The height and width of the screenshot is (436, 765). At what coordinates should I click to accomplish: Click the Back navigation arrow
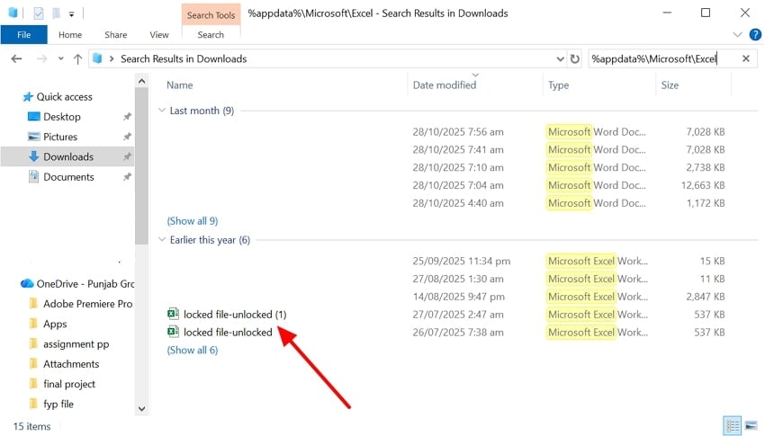pyautogui.click(x=16, y=59)
